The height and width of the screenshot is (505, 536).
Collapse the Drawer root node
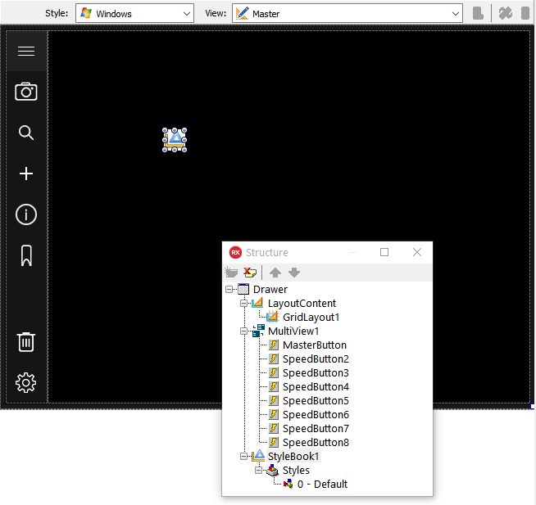pyautogui.click(x=229, y=290)
